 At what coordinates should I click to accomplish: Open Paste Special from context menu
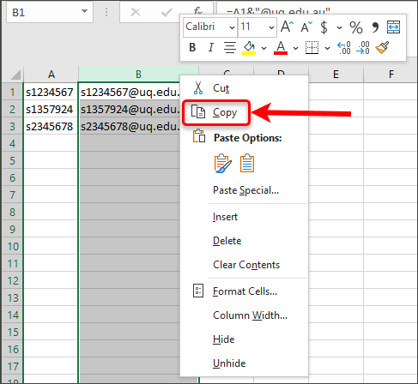click(x=244, y=190)
